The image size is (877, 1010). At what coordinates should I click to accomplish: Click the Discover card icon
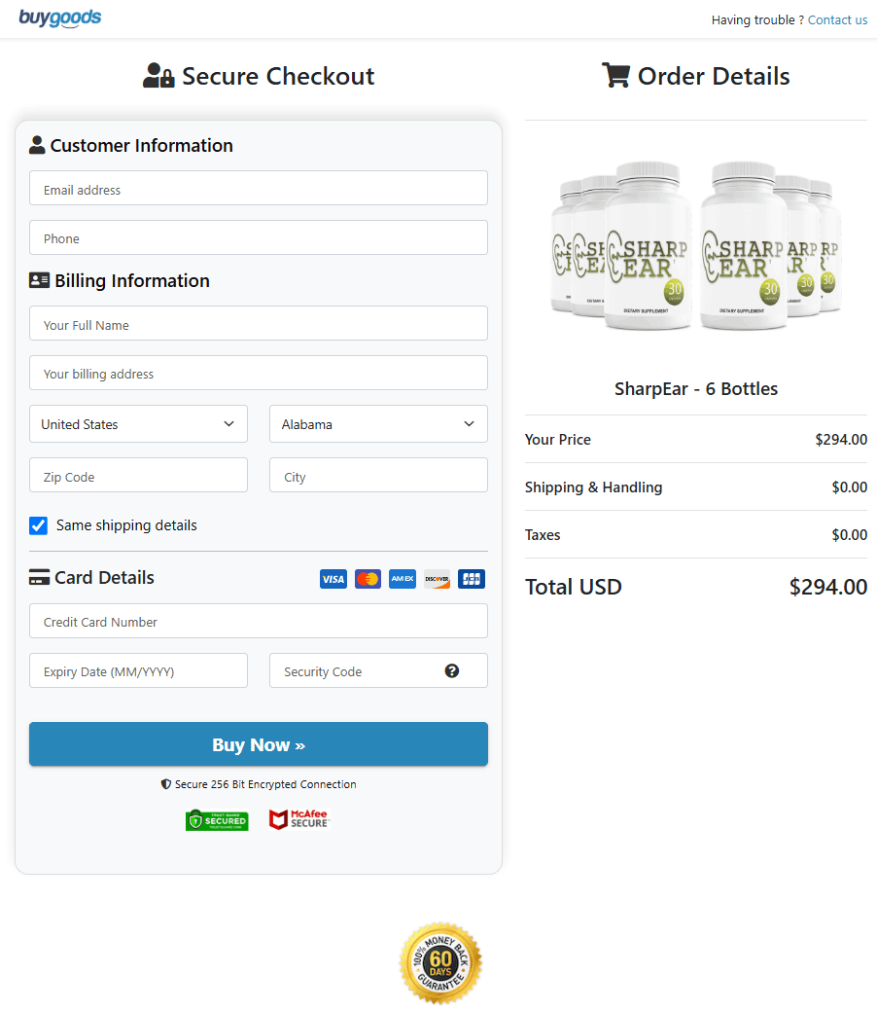pyautogui.click(x=437, y=579)
